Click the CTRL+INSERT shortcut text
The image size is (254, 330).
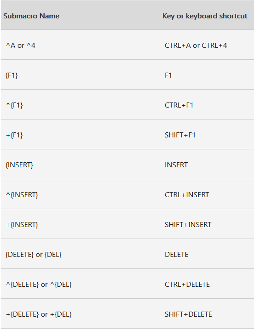pyautogui.click(x=187, y=195)
